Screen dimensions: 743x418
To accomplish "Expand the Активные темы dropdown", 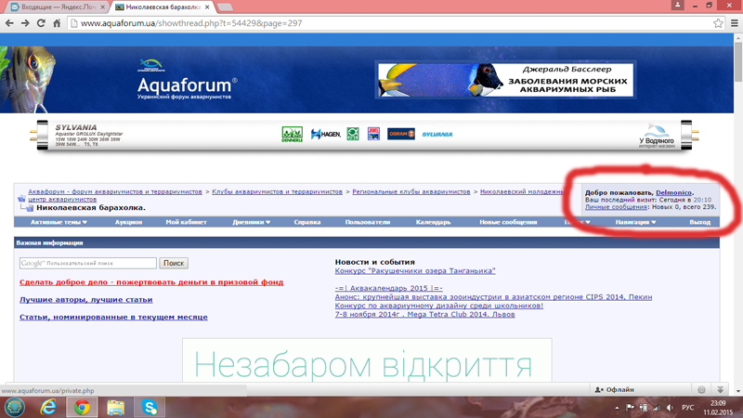I will pos(59,222).
